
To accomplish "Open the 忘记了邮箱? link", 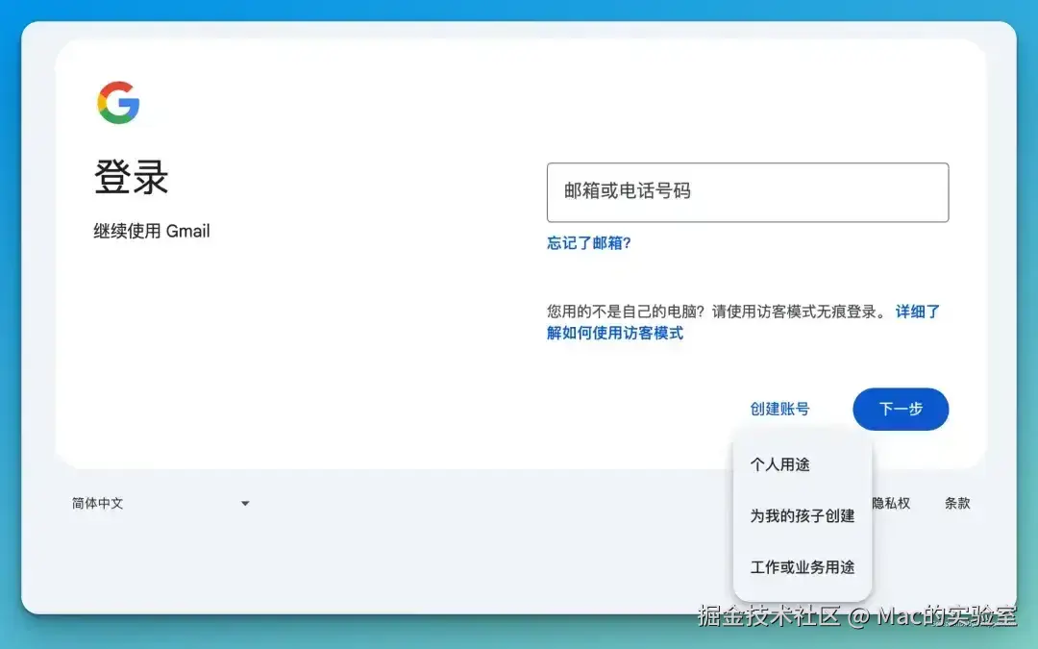I will pyautogui.click(x=588, y=243).
